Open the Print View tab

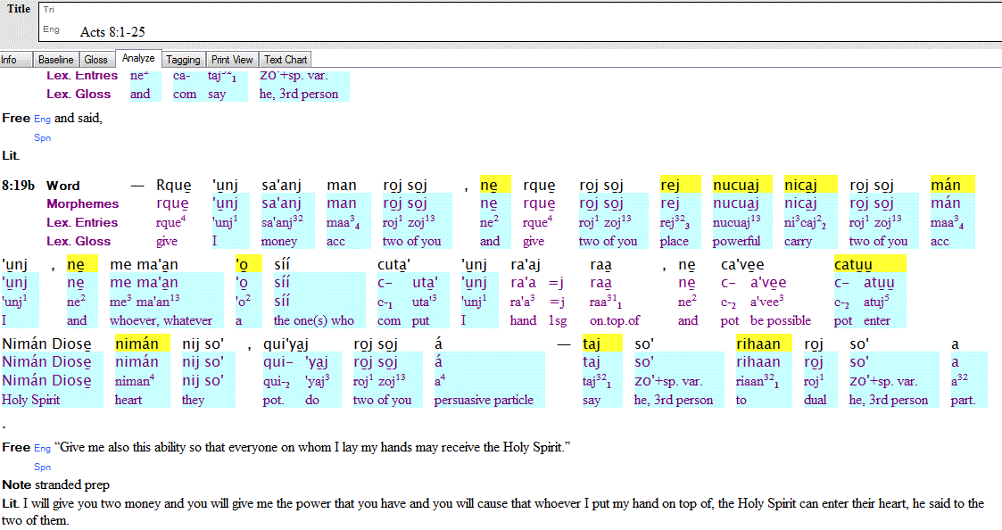[232, 60]
